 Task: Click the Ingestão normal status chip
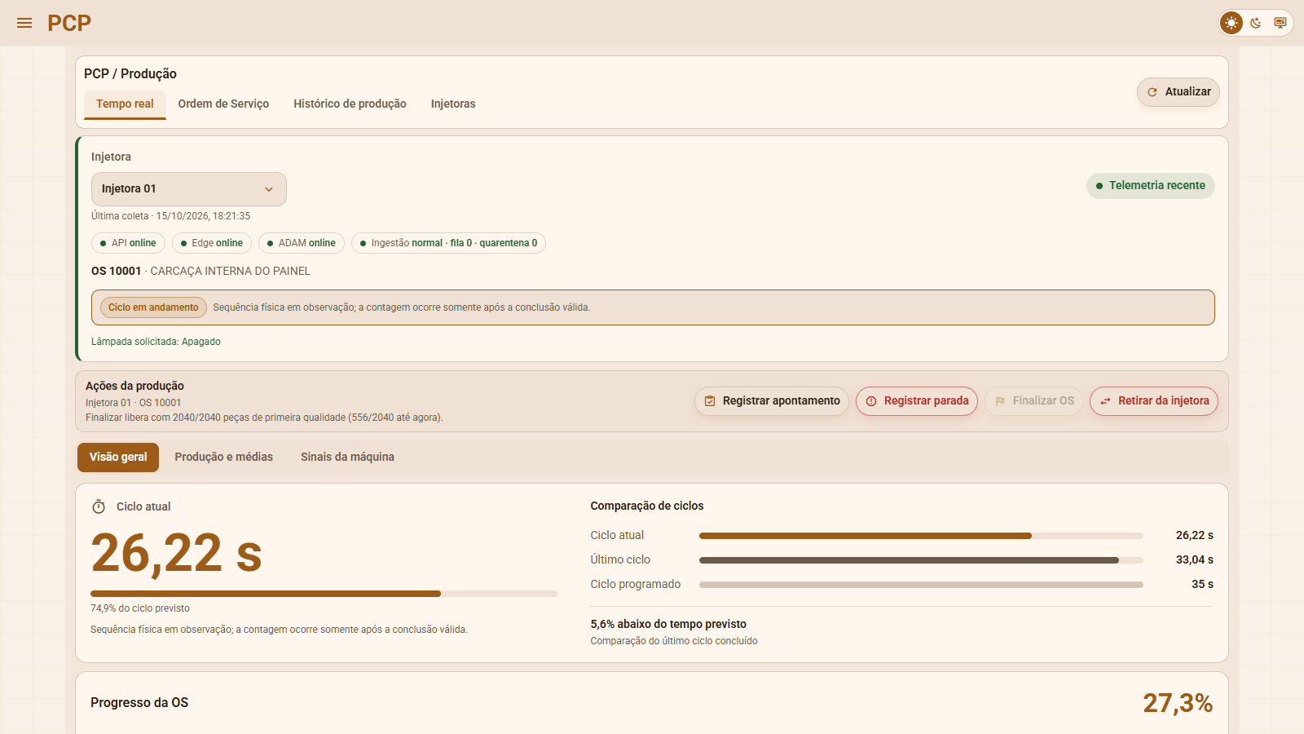pyautogui.click(x=448, y=243)
